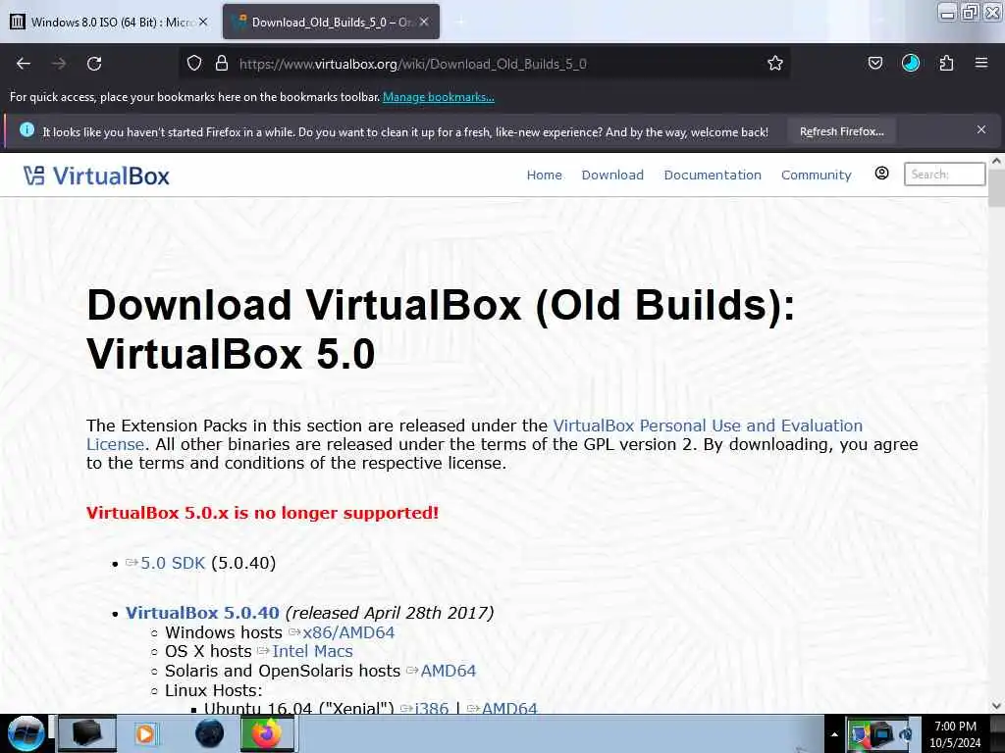Click the VirtualBox 5.0.40 heading link
This screenshot has height=753, width=1005.
[x=202, y=613]
